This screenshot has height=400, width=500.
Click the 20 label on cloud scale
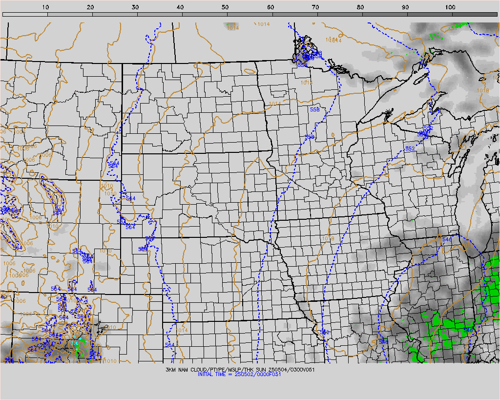point(90,7)
